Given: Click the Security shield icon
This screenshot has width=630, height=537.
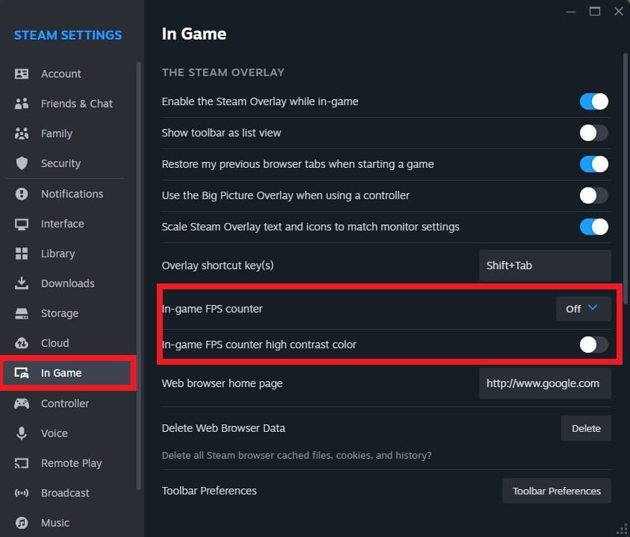Looking at the screenshot, I should (22, 163).
